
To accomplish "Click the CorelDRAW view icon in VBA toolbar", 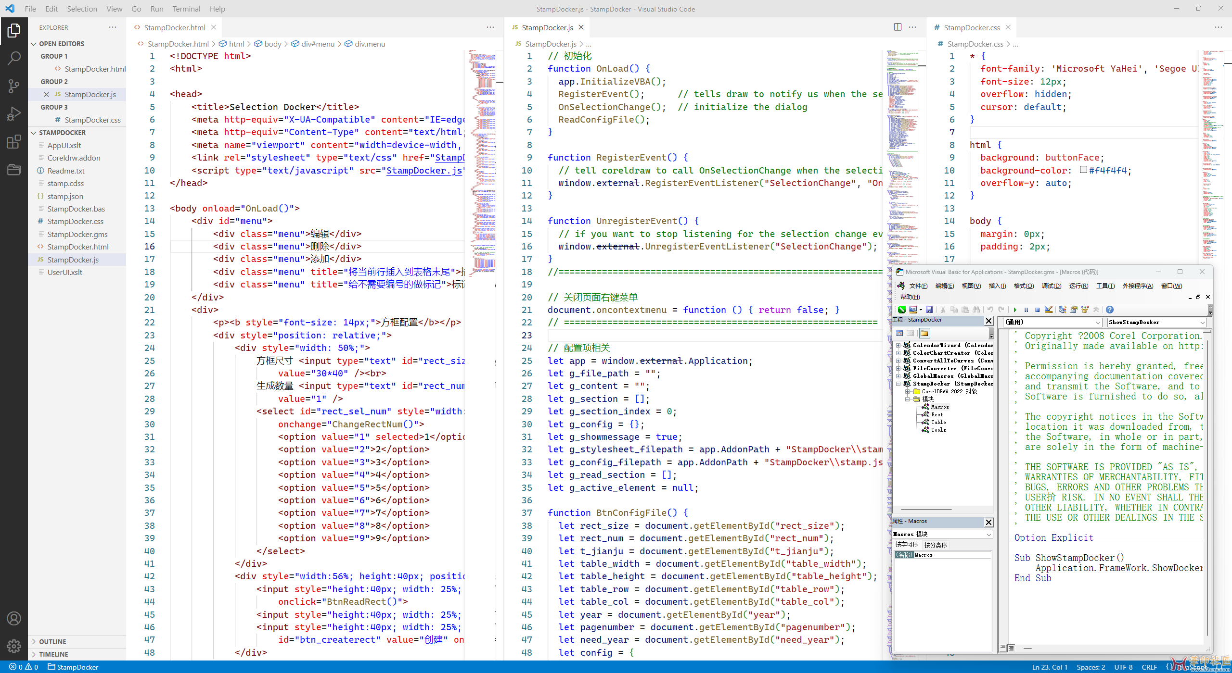I will [902, 310].
